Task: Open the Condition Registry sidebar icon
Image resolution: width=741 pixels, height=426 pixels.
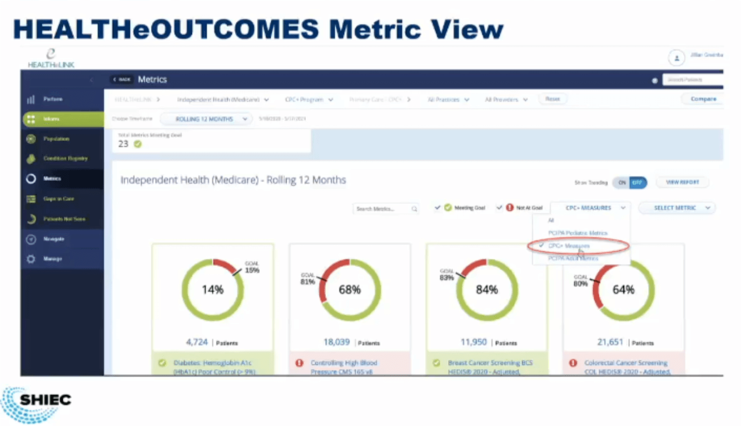Action: (31, 158)
